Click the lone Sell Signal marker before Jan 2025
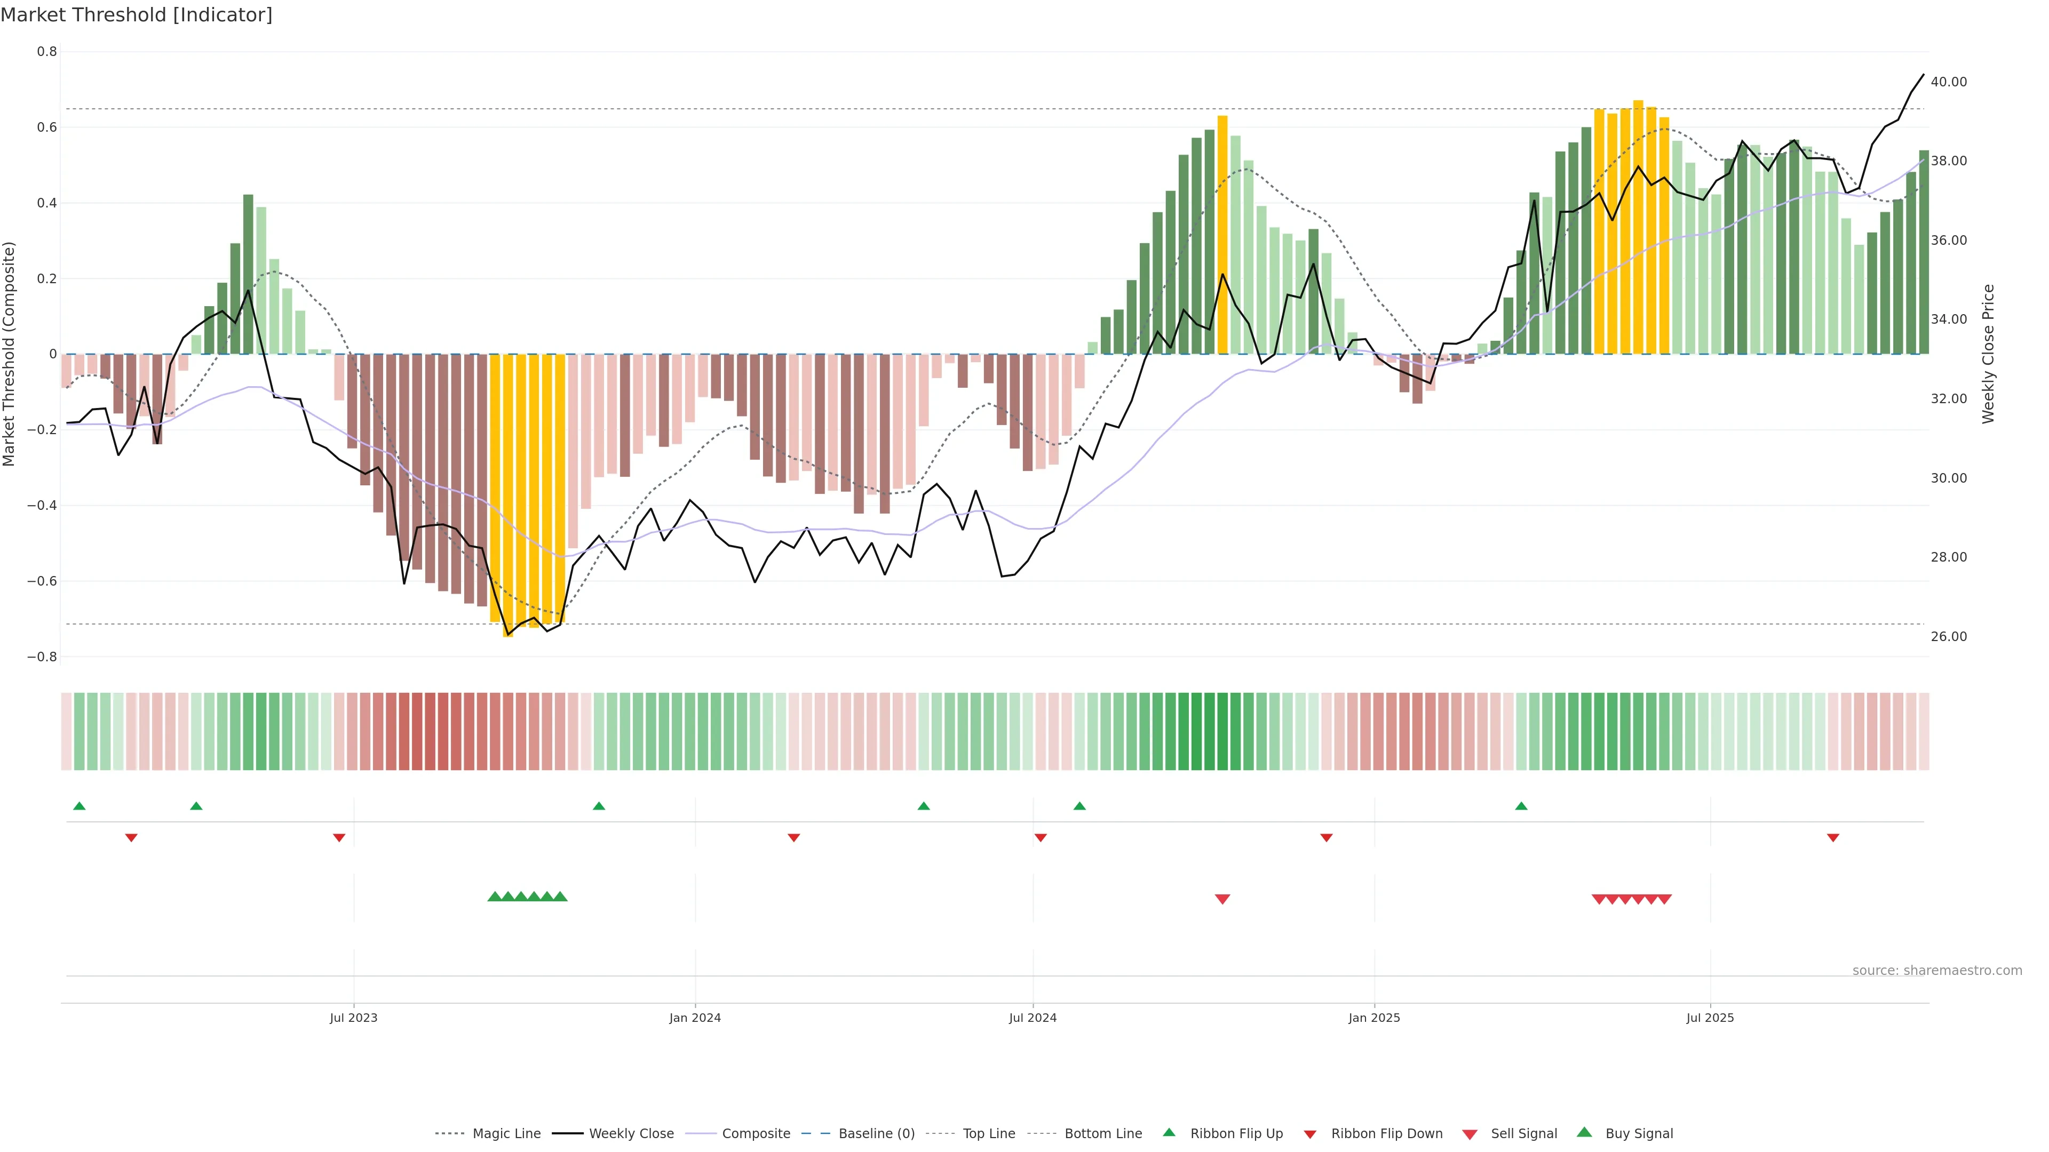This screenshot has height=1152, width=2049. point(1222,899)
